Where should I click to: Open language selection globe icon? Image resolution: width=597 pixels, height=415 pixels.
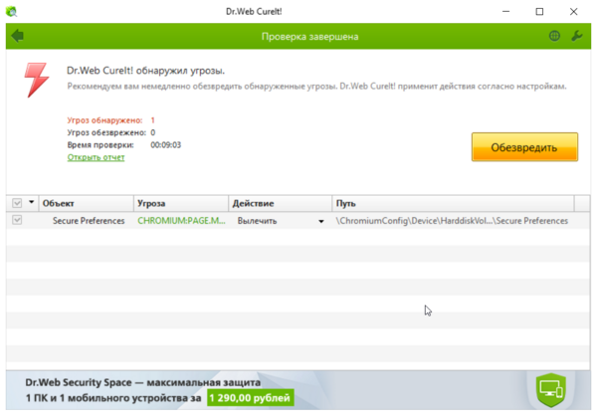[x=554, y=36]
